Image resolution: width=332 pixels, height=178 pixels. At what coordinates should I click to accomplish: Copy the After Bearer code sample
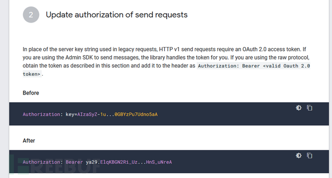point(309,155)
